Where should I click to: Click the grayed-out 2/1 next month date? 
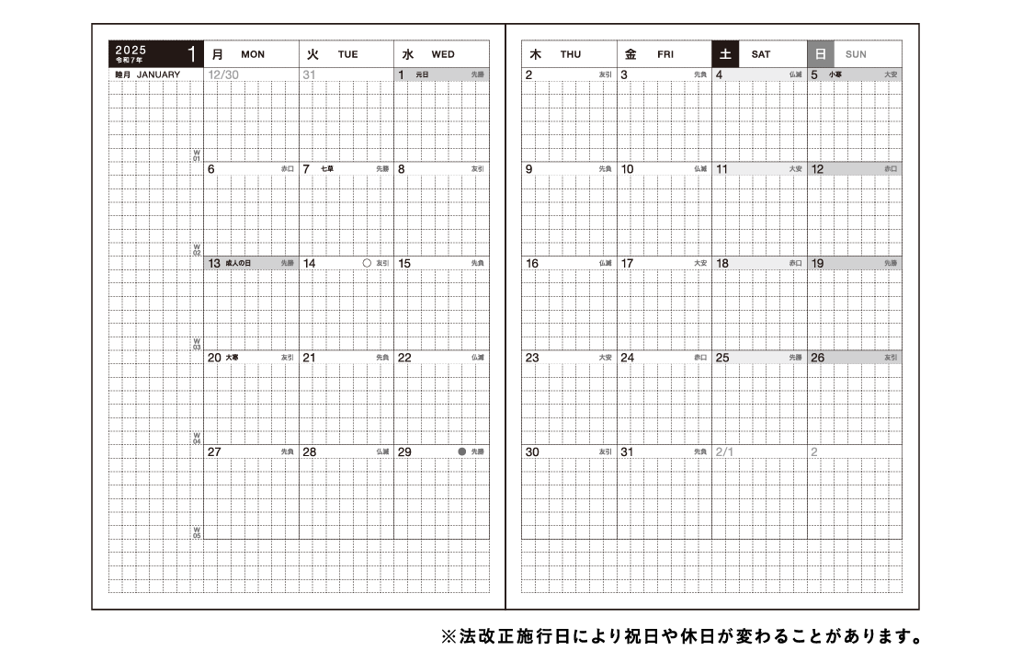[724, 451]
